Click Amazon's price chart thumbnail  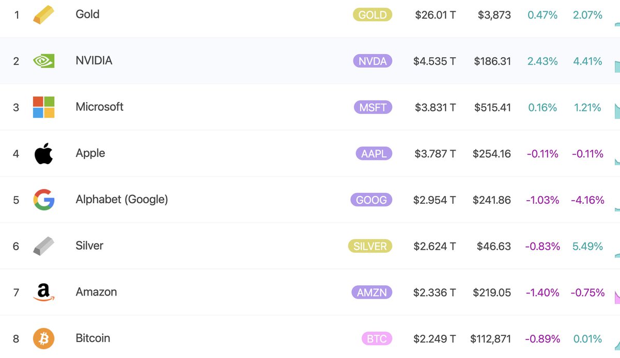tap(616, 297)
